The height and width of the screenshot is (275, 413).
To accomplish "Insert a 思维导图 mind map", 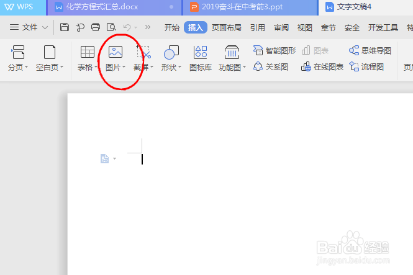I will 370,50.
